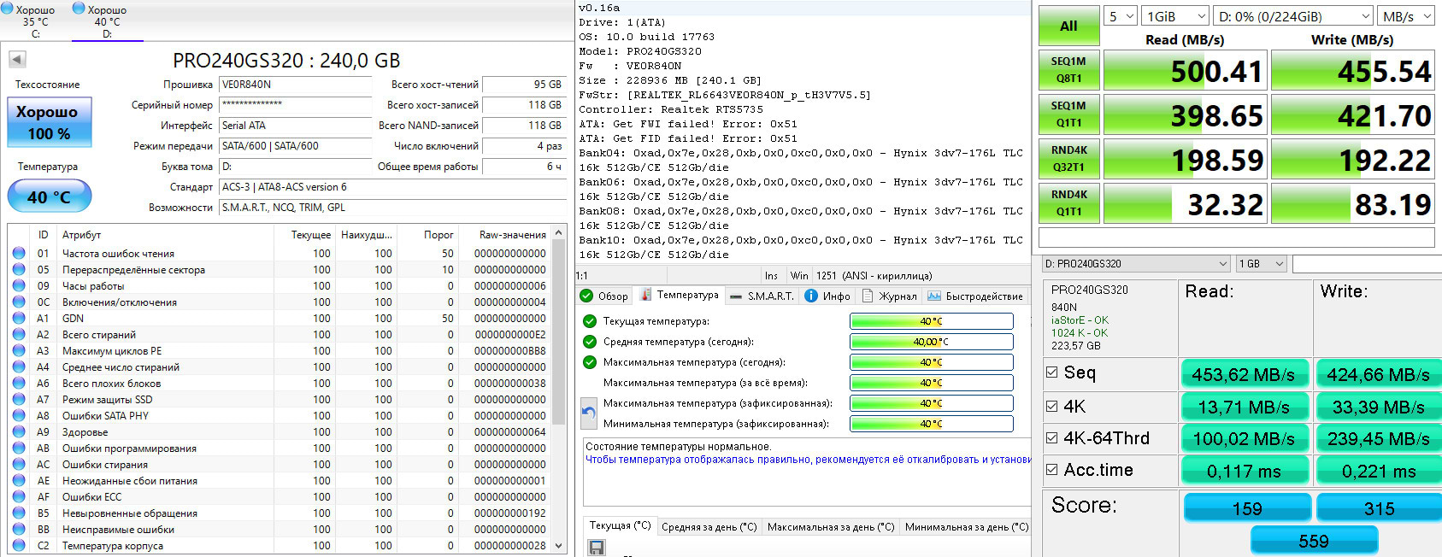Viewport: 1442px width, 557px height.
Task: Open the test count dropdown showing 5
Action: 1121,16
